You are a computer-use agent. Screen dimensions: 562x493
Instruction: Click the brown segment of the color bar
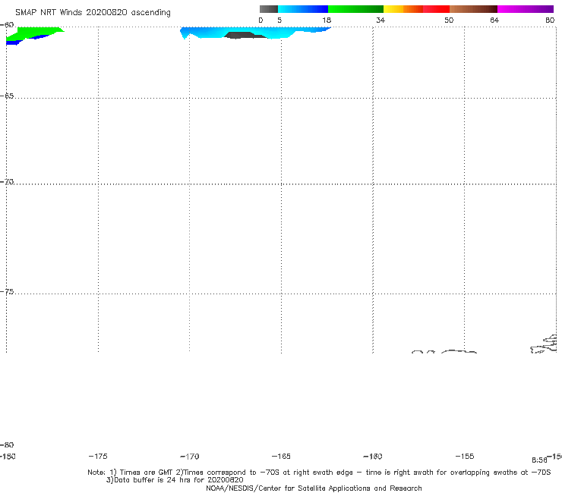click(x=473, y=9)
